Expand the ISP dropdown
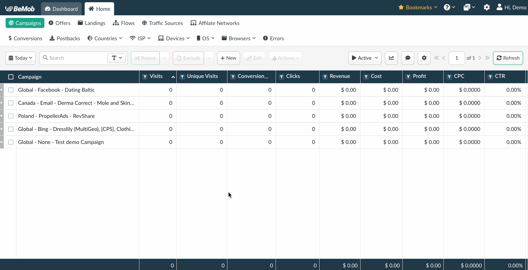The image size is (528, 270). click(140, 38)
